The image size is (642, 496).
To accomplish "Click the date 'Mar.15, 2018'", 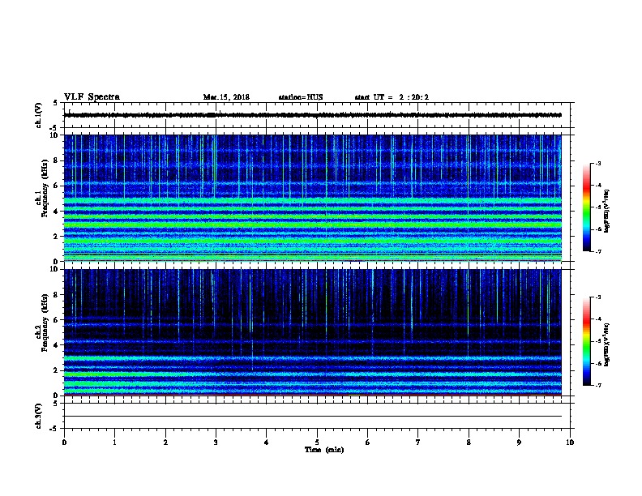I will pos(226,97).
